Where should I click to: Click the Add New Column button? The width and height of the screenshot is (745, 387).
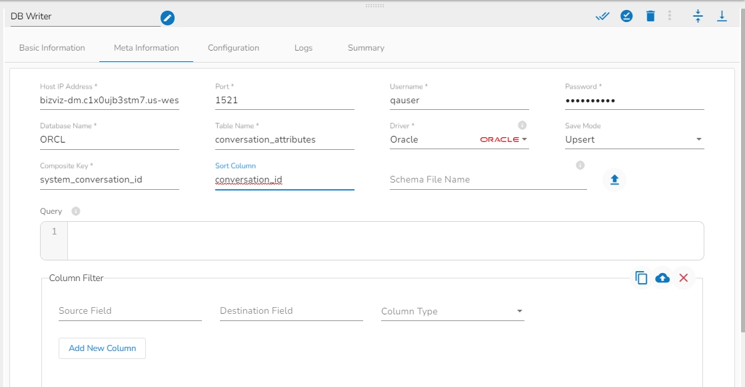click(x=102, y=348)
